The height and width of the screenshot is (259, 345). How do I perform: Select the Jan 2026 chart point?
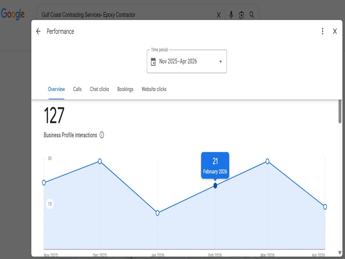point(158,213)
